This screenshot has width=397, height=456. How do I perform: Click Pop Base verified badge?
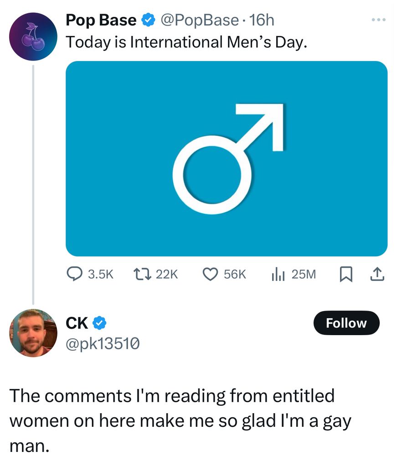point(147,20)
